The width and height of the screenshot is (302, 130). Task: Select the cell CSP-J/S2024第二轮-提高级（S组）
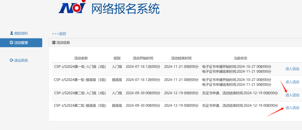point(80,105)
